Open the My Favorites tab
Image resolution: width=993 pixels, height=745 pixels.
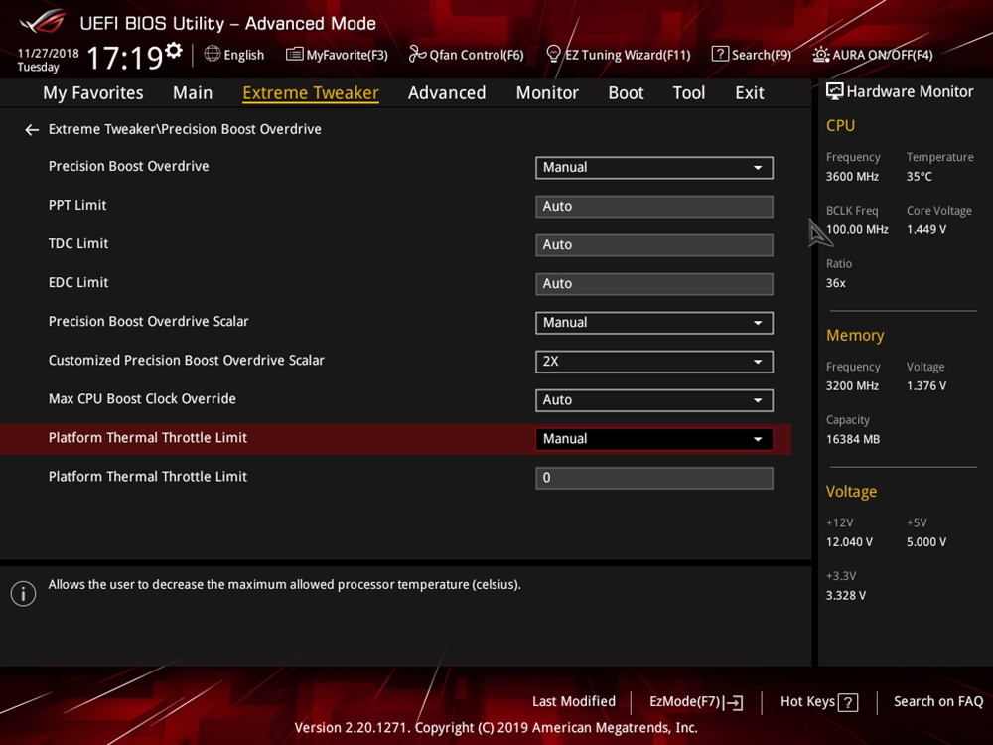click(93, 93)
